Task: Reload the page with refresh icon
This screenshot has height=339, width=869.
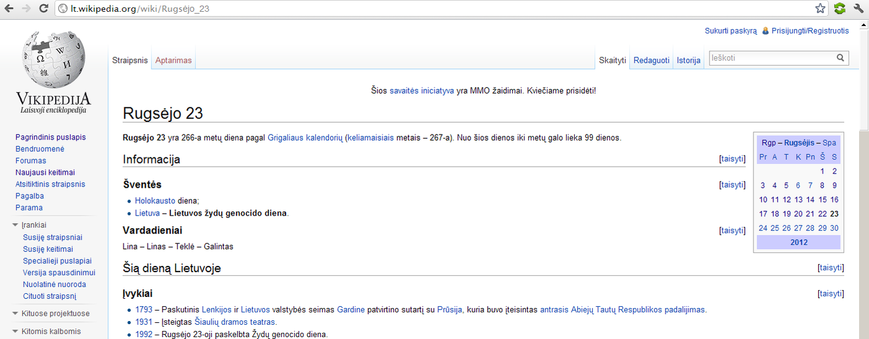Action: (x=43, y=9)
